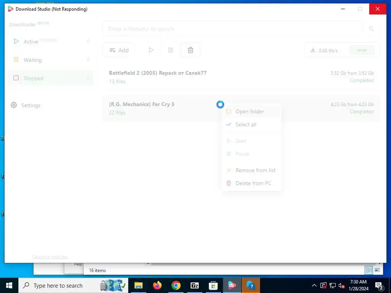This screenshot has width=391, height=293.
Task: Click the muted volume tray icon
Action: click(x=342, y=285)
